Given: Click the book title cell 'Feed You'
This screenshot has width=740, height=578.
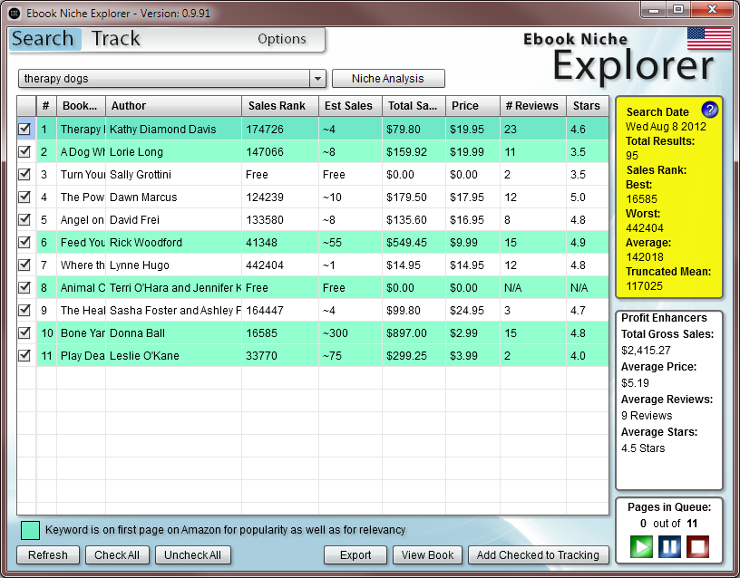Looking at the screenshot, I should 83,242.
